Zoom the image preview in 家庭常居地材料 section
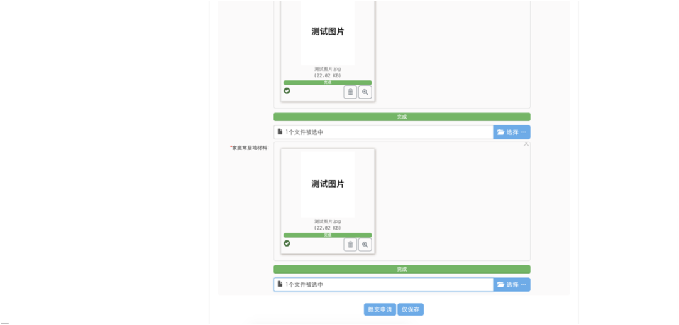 pos(365,245)
